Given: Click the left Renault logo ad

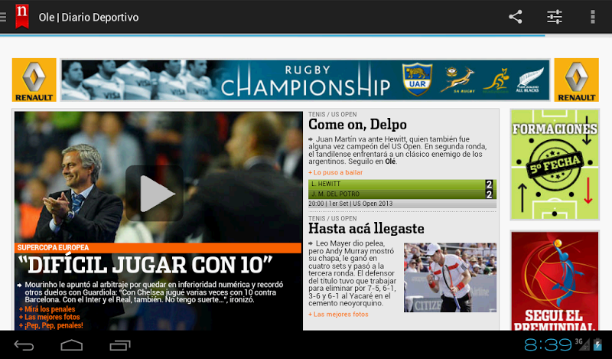Looking at the screenshot, I should coord(34,80).
